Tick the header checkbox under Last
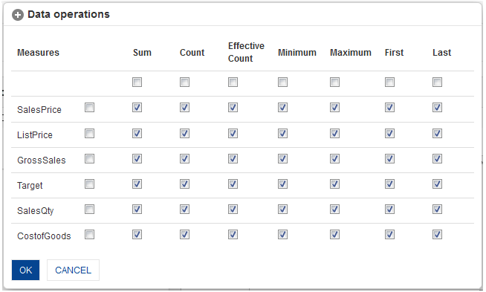The image size is (486, 292). click(438, 82)
